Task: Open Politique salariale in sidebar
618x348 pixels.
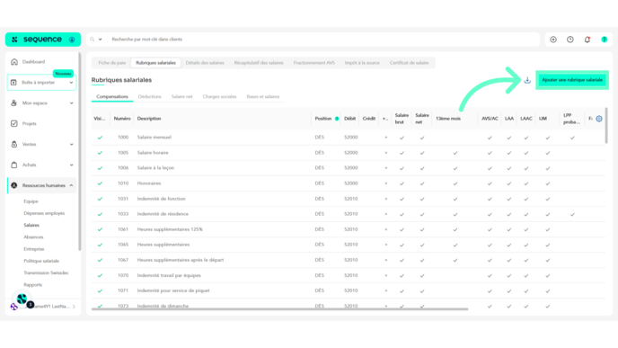Action: point(41,261)
